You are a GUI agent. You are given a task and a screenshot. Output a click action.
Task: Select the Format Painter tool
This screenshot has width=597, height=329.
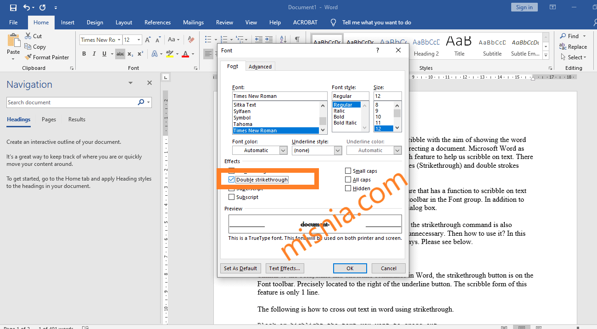point(47,57)
